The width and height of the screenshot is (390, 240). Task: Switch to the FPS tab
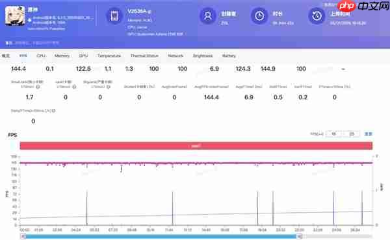(23, 56)
